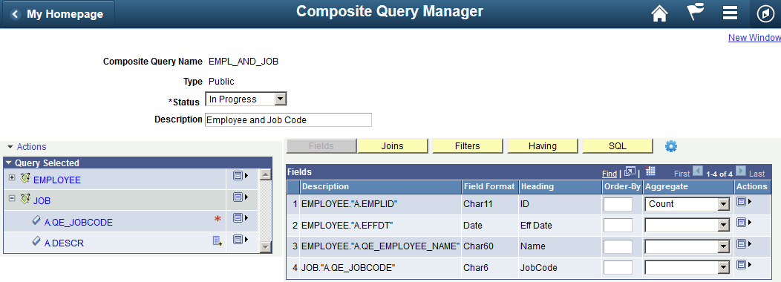Image resolution: width=781 pixels, height=282 pixels.
Task: Click scroll up arrow in Query Selected list
Action: point(266,174)
